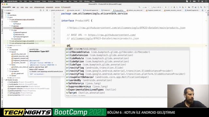Click the service breadcrumb in navigation bar
The height and width of the screenshot is (117, 209).
57,7
